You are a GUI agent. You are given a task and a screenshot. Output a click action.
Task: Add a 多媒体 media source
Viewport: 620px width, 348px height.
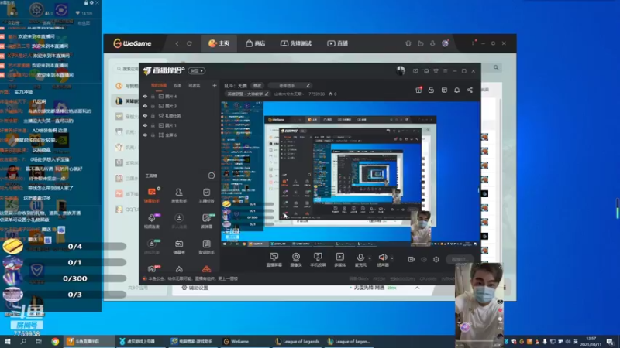click(x=339, y=260)
